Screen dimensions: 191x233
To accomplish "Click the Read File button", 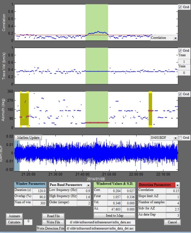I will [x=53, y=216].
